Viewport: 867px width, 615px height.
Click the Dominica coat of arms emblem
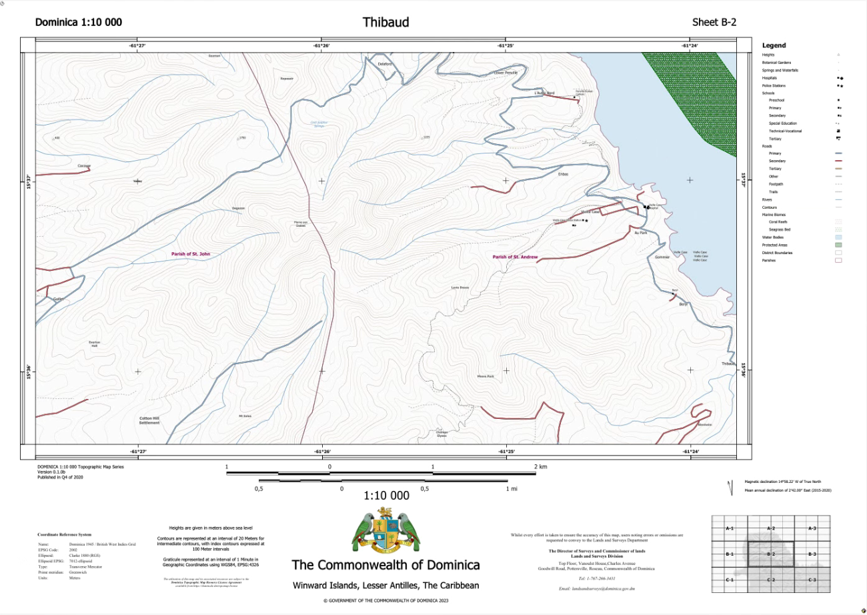click(x=385, y=530)
